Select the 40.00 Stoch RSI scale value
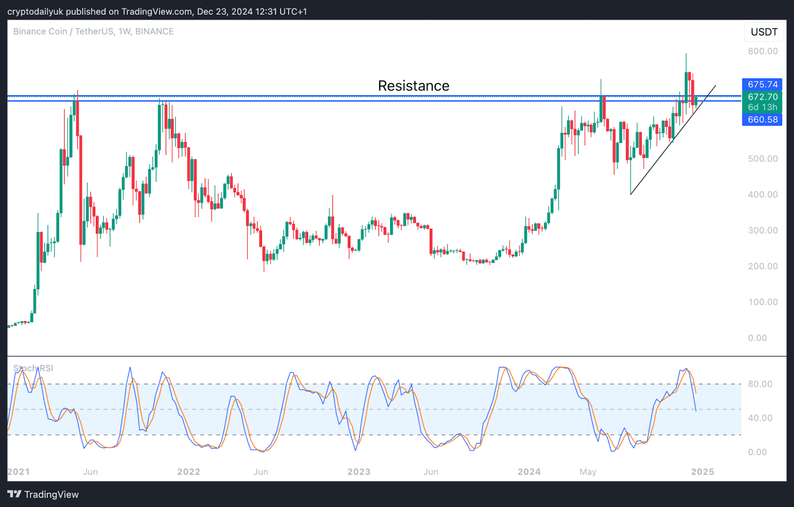The width and height of the screenshot is (794, 507). [760, 418]
